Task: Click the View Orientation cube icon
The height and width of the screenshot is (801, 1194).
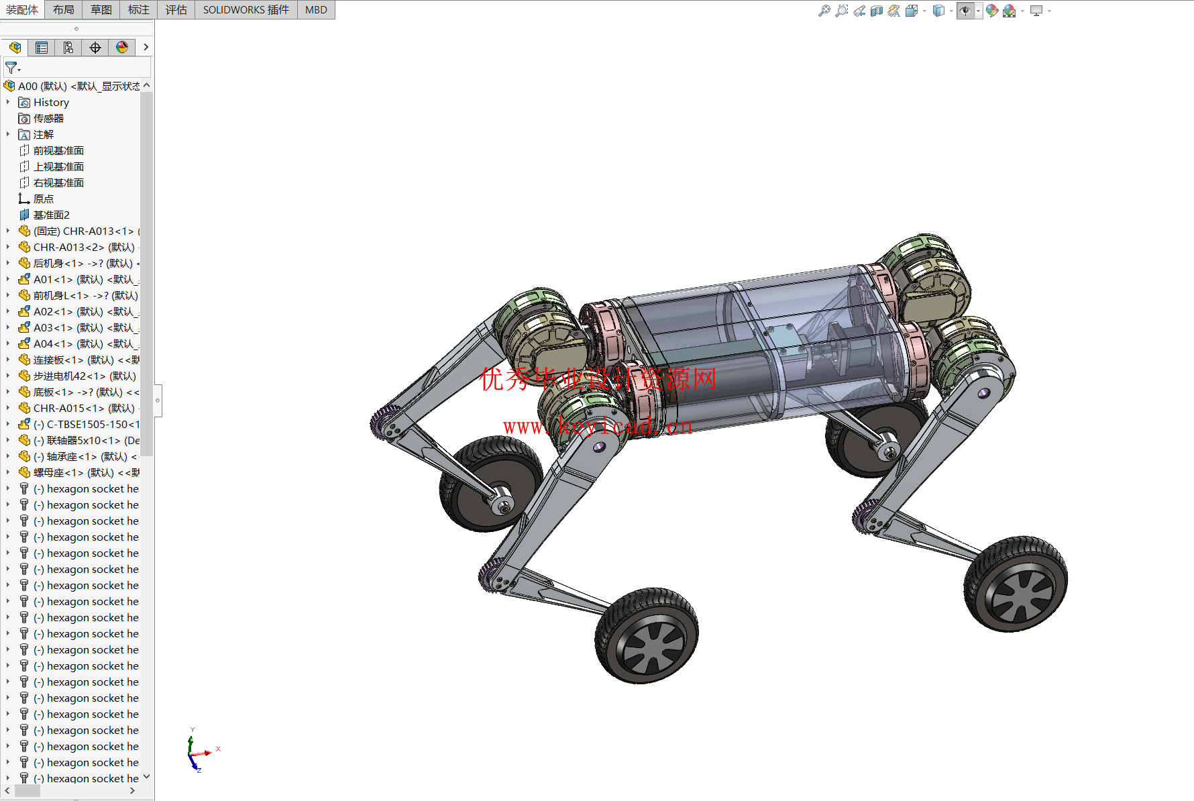Action: pyautogui.click(x=911, y=11)
